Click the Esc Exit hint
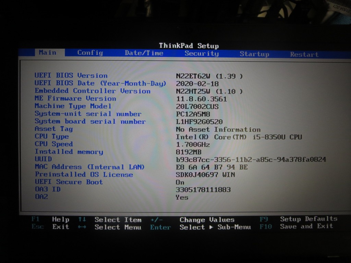This screenshot has height=263, width=351. (x=50, y=227)
